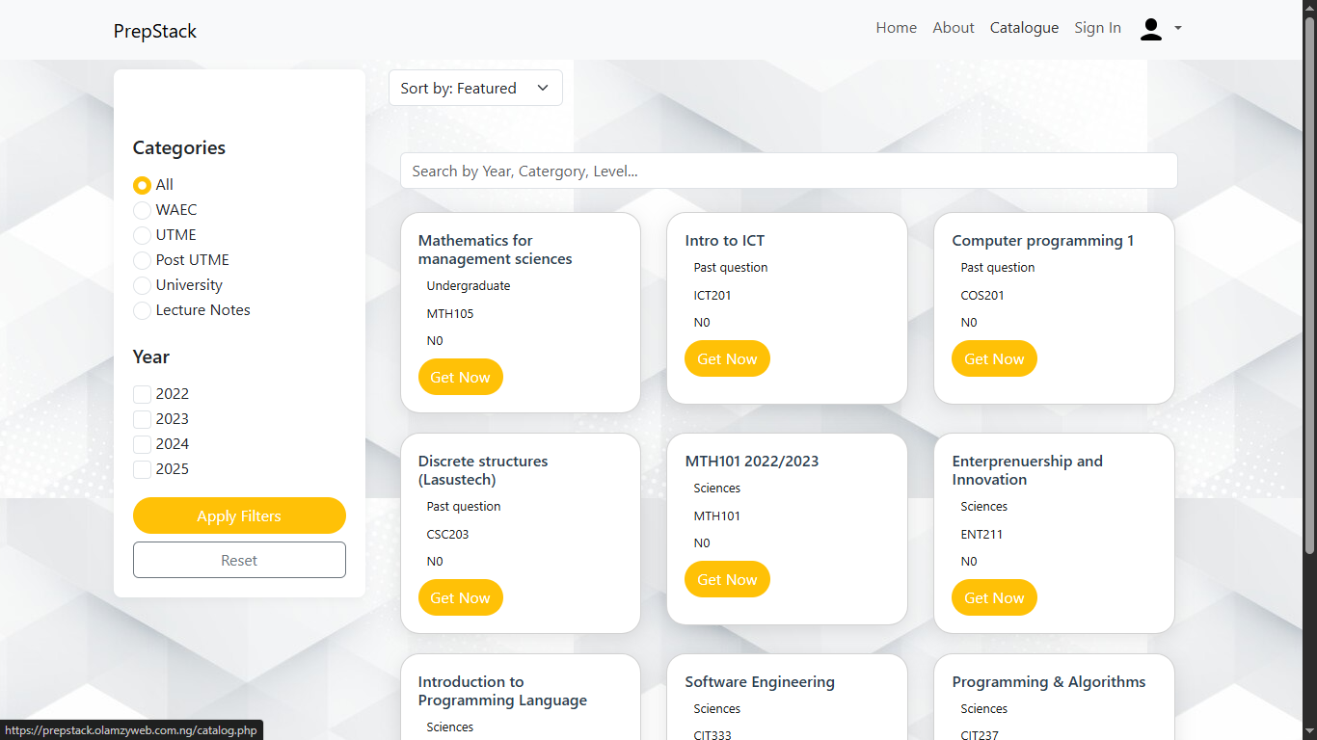The height and width of the screenshot is (740, 1317).
Task: Open the Sort by: Featured dropdown
Action: [x=475, y=88]
